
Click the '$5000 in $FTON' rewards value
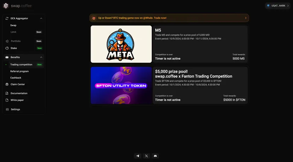pyautogui.click(x=234, y=100)
